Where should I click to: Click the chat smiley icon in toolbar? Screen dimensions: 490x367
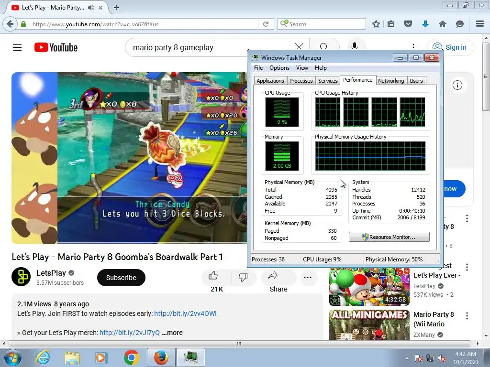click(460, 24)
